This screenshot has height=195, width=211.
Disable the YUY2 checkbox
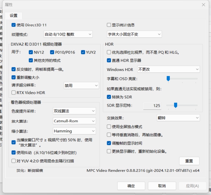click(83, 52)
